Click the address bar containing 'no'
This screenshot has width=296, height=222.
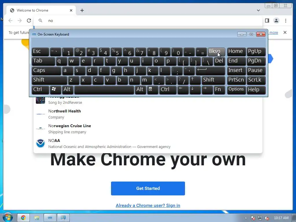point(148,21)
